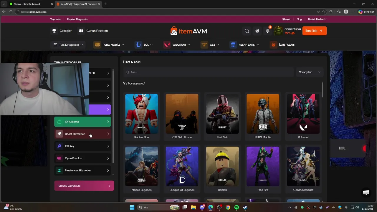Select the League Of Legends card
This screenshot has width=377, height=212.
click(x=182, y=169)
